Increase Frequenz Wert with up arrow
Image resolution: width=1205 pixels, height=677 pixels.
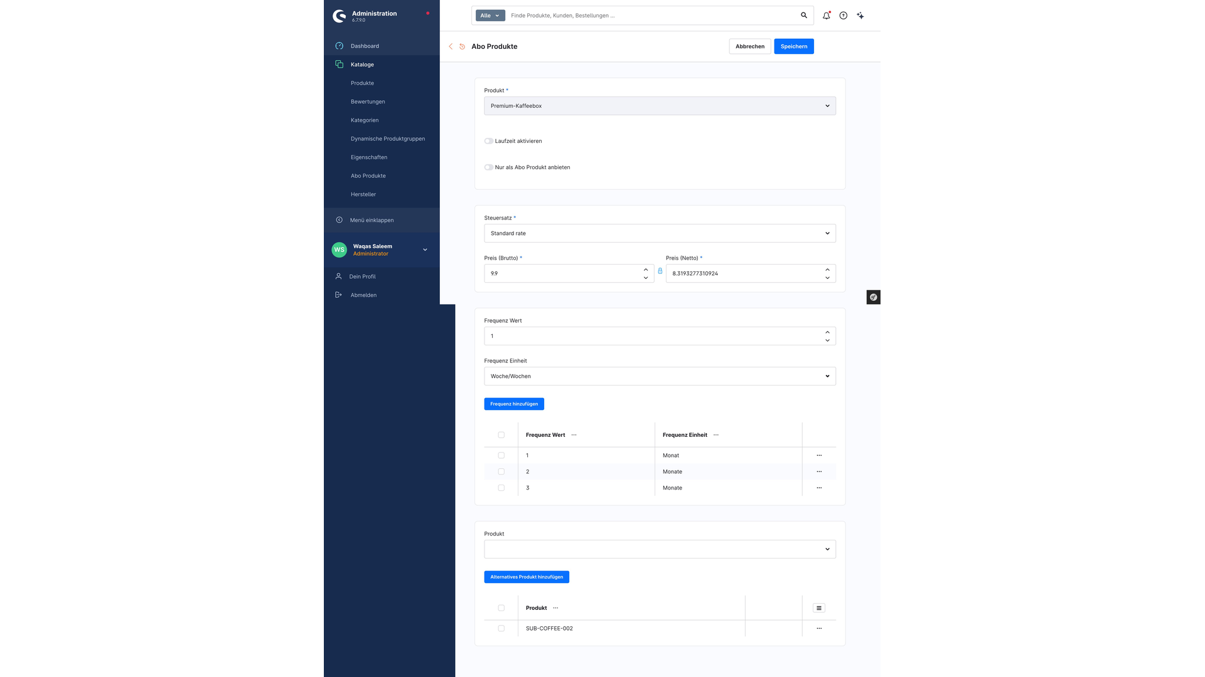[827, 332]
